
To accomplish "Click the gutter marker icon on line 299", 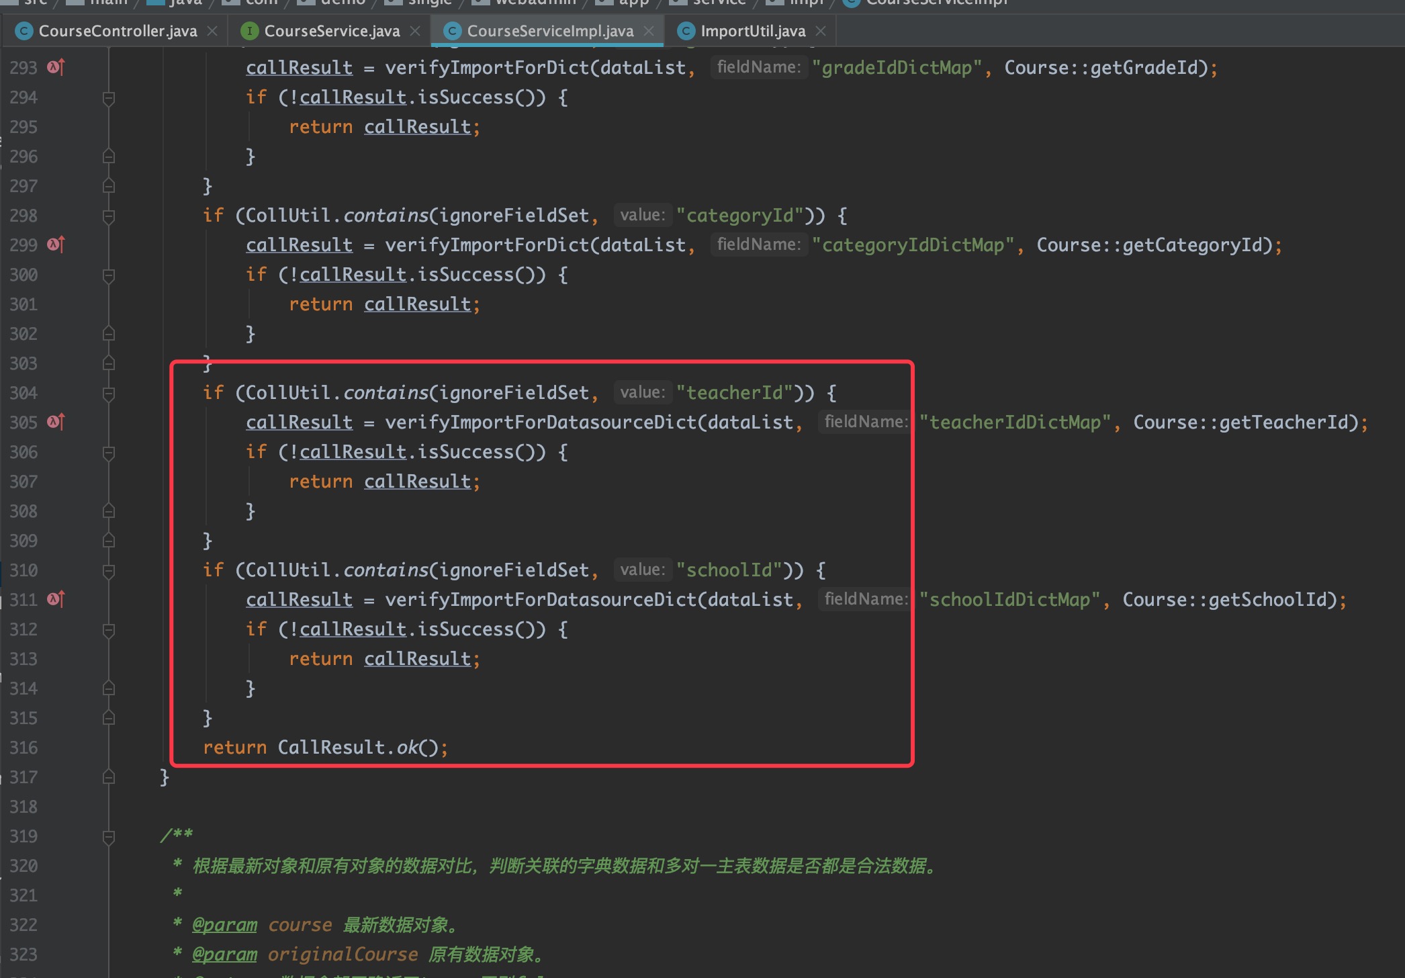I will (x=56, y=244).
